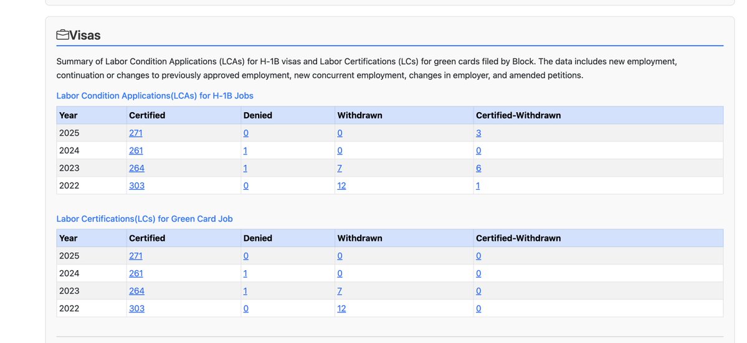Open the Green Card 2022 Certified count 303
The width and height of the screenshot is (747, 343).
(x=136, y=309)
